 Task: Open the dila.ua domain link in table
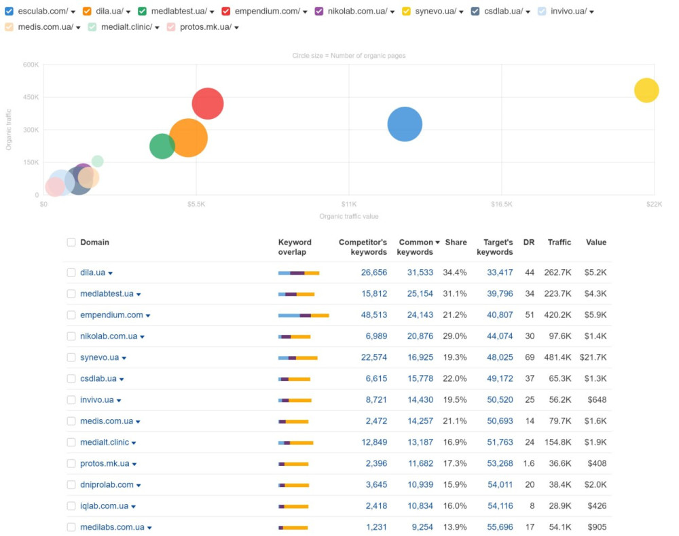click(92, 272)
